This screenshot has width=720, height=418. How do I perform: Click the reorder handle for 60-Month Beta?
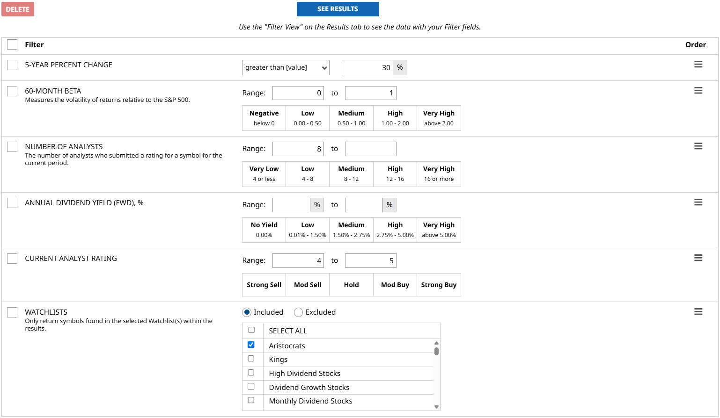[698, 91]
